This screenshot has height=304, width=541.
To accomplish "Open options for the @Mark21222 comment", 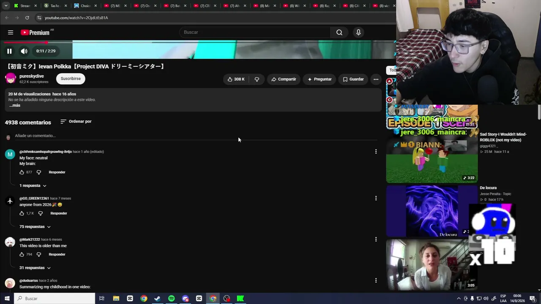I will [376, 239].
